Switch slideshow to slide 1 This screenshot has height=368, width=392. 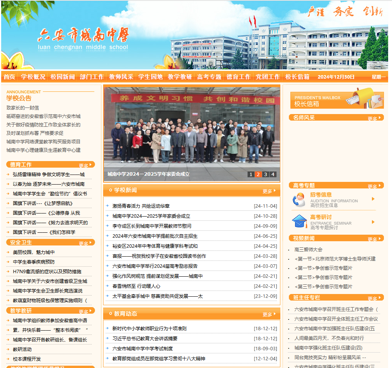click(x=251, y=175)
